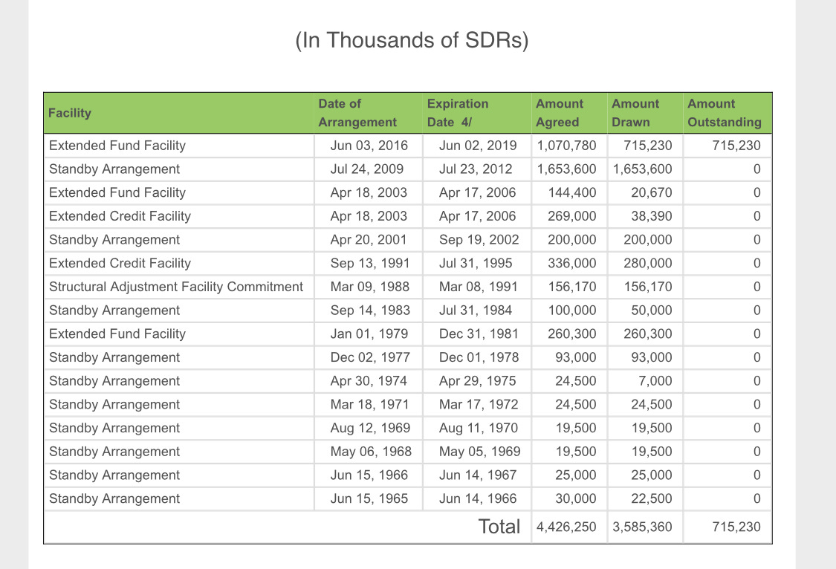This screenshot has height=569, width=836.
Task: Click the date Sep 14, 1983
Action: 370,310
